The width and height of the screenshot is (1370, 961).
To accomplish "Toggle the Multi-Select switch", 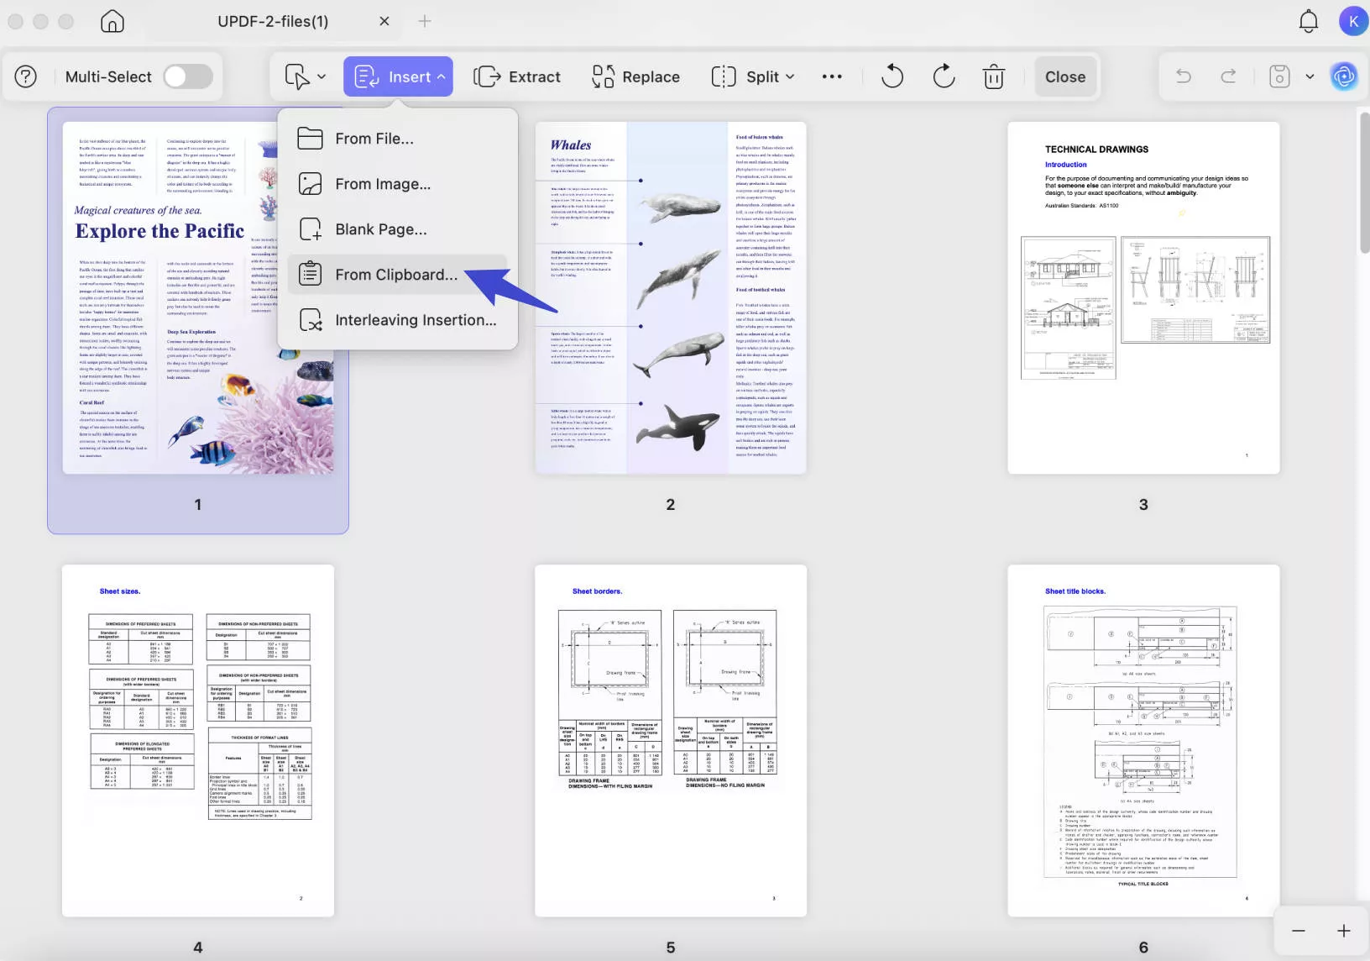I will (x=188, y=76).
